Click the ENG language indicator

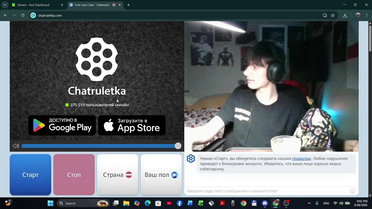pyautogui.click(x=326, y=203)
